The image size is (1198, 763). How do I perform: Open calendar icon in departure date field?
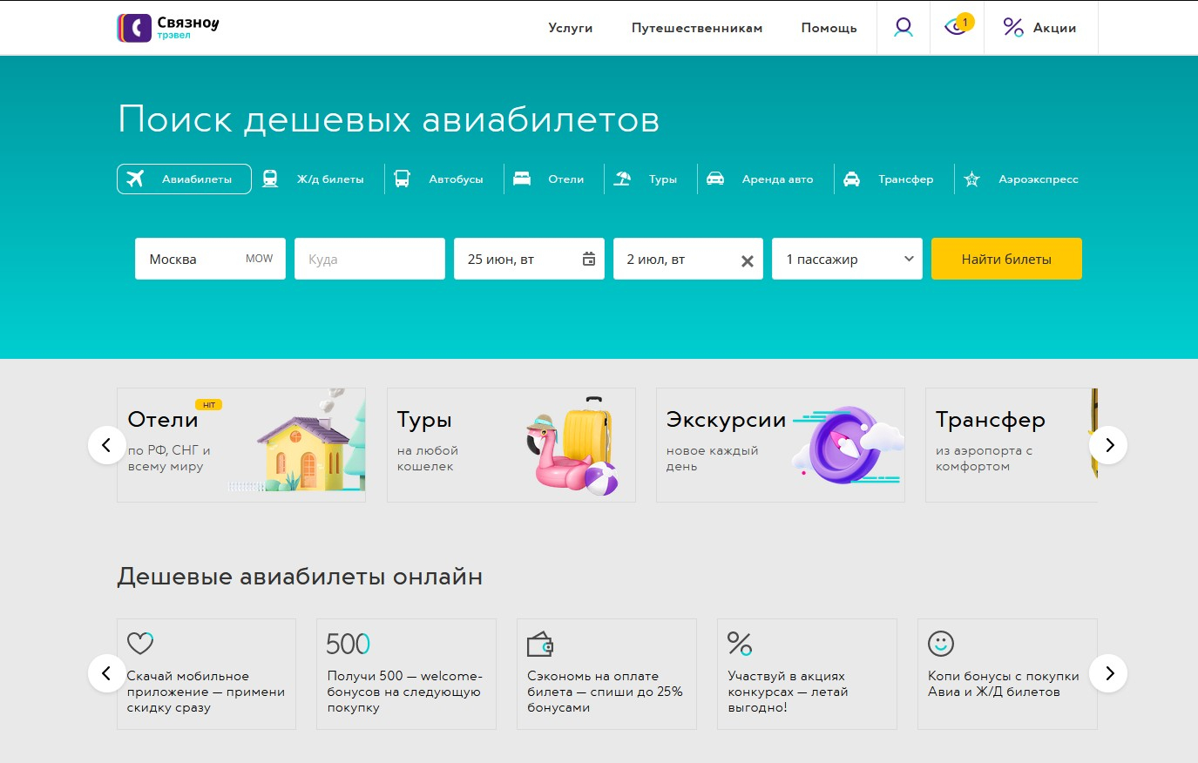coord(589,260)
